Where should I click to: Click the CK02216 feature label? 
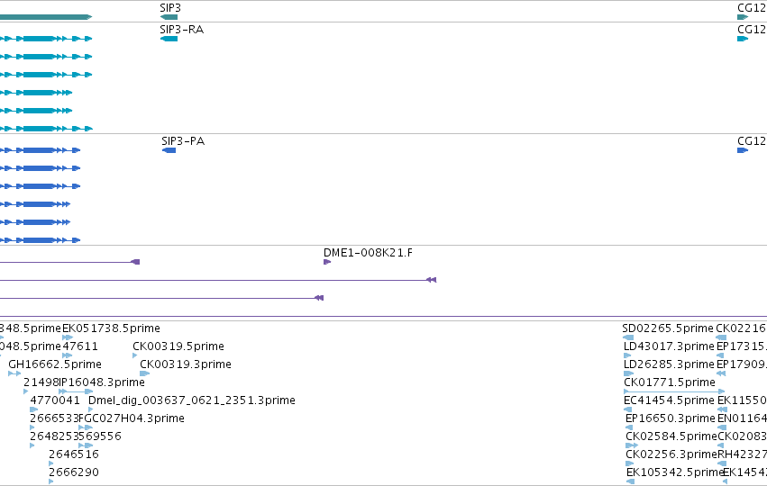pyautogui.click(x=741, y=328)
